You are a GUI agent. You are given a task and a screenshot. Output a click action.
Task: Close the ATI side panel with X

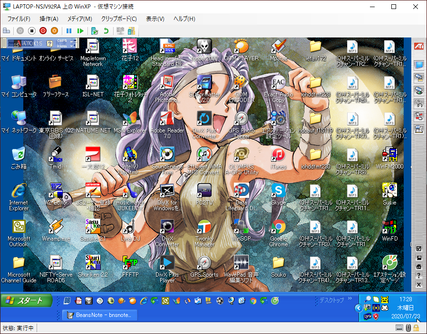(x=419, y=285)
